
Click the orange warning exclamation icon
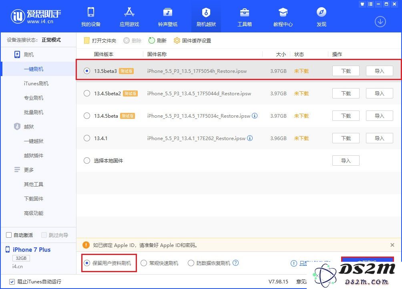click(86, 245)
